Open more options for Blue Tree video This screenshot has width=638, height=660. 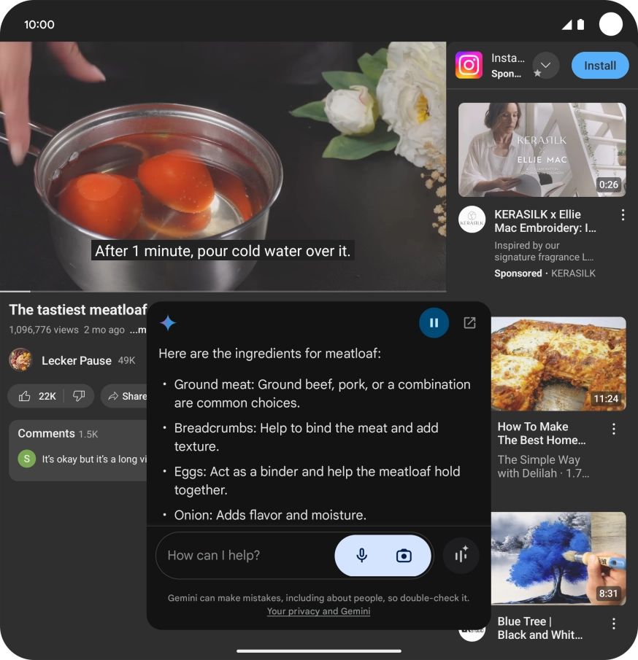pyautogui.click(x=614, y=624)
